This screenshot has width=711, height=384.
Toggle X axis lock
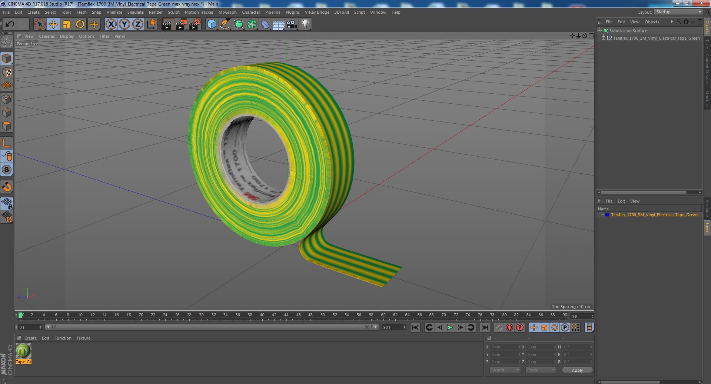(111, 24)
